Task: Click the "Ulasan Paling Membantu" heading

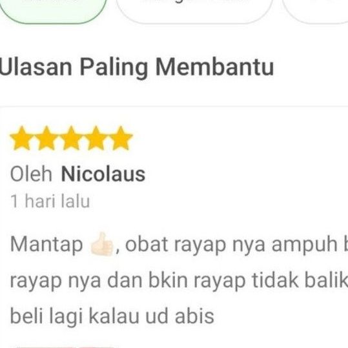Action: [x=136, y=67]
